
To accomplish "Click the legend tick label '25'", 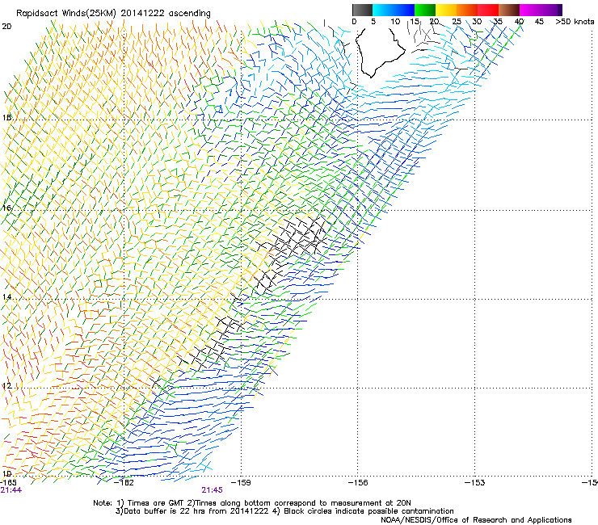I will click(457, 21).
